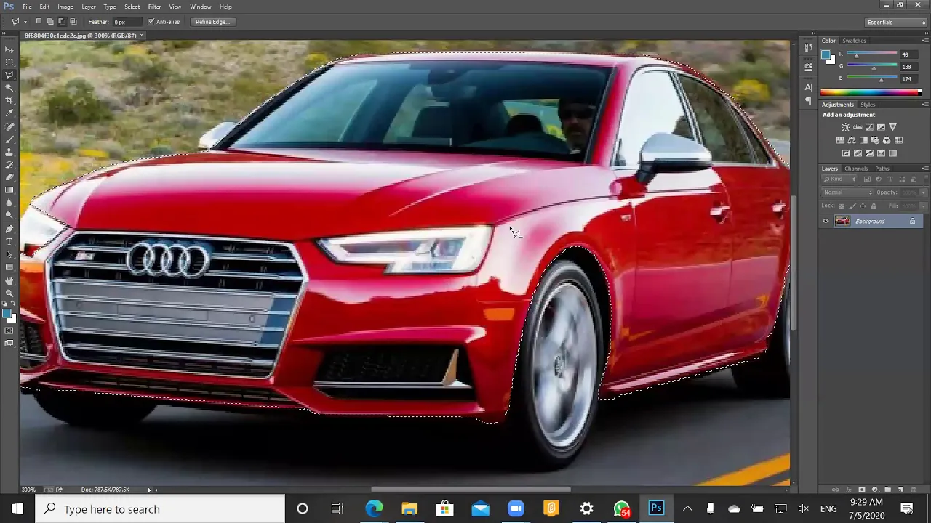931x523 pixels.
Task: Switch to the Paths tab
Action: pyautogui.click(x=882, y=169)
